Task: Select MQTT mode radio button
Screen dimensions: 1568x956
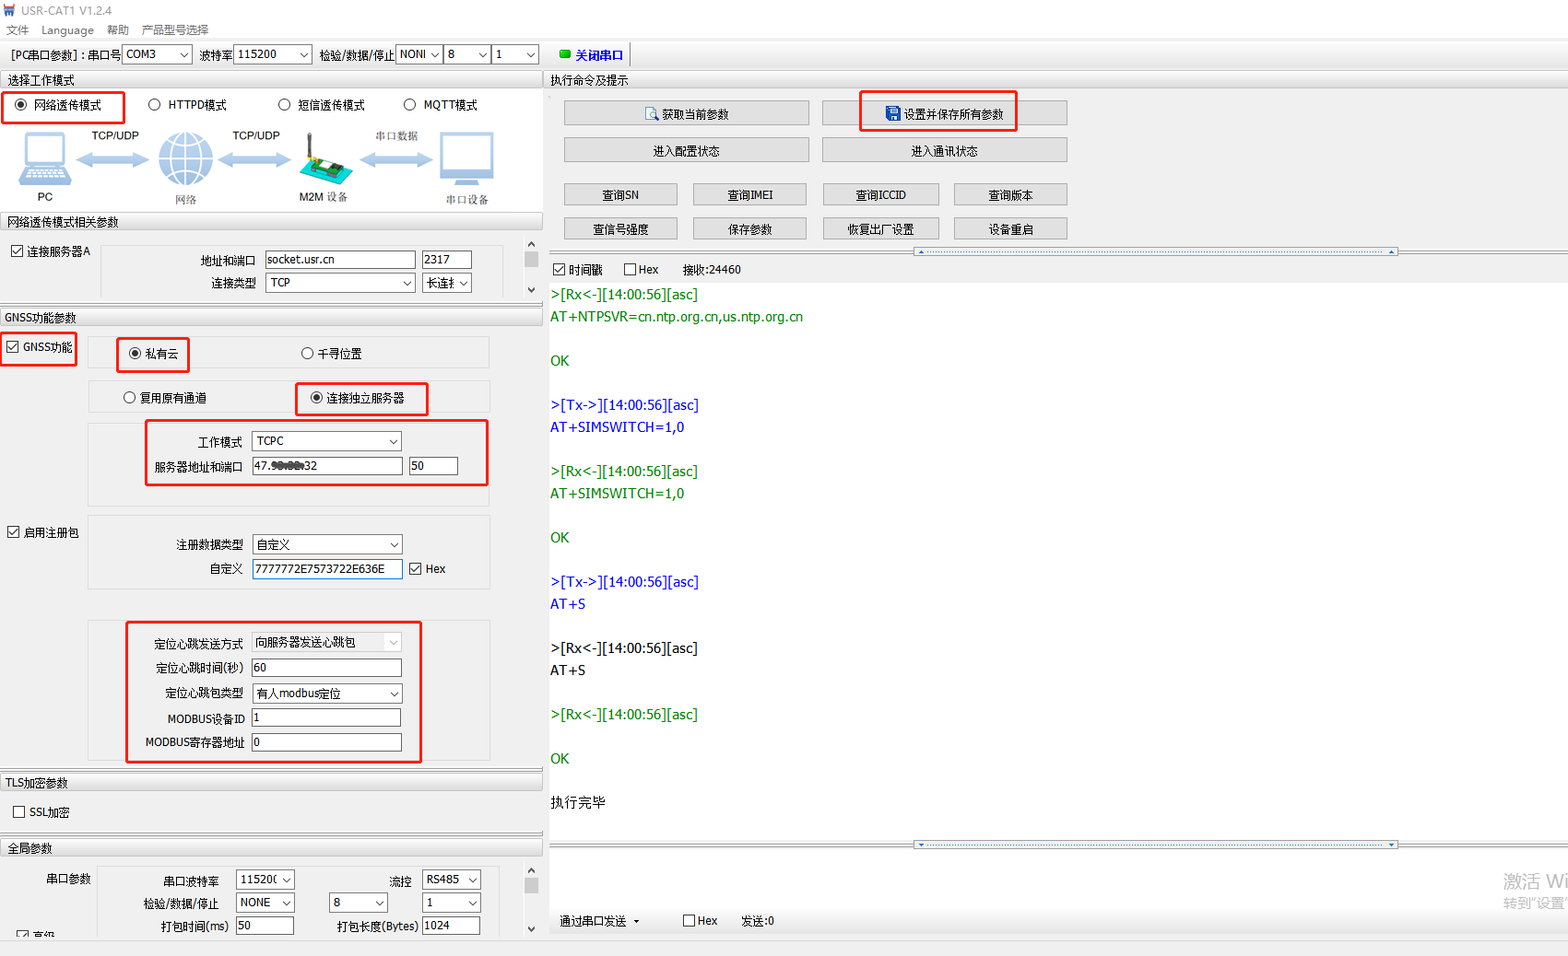Action: point(409,105)
